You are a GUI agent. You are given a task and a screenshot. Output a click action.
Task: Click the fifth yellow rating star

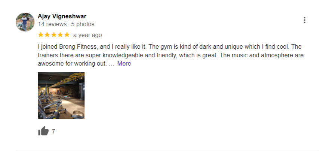click(67, 35)
